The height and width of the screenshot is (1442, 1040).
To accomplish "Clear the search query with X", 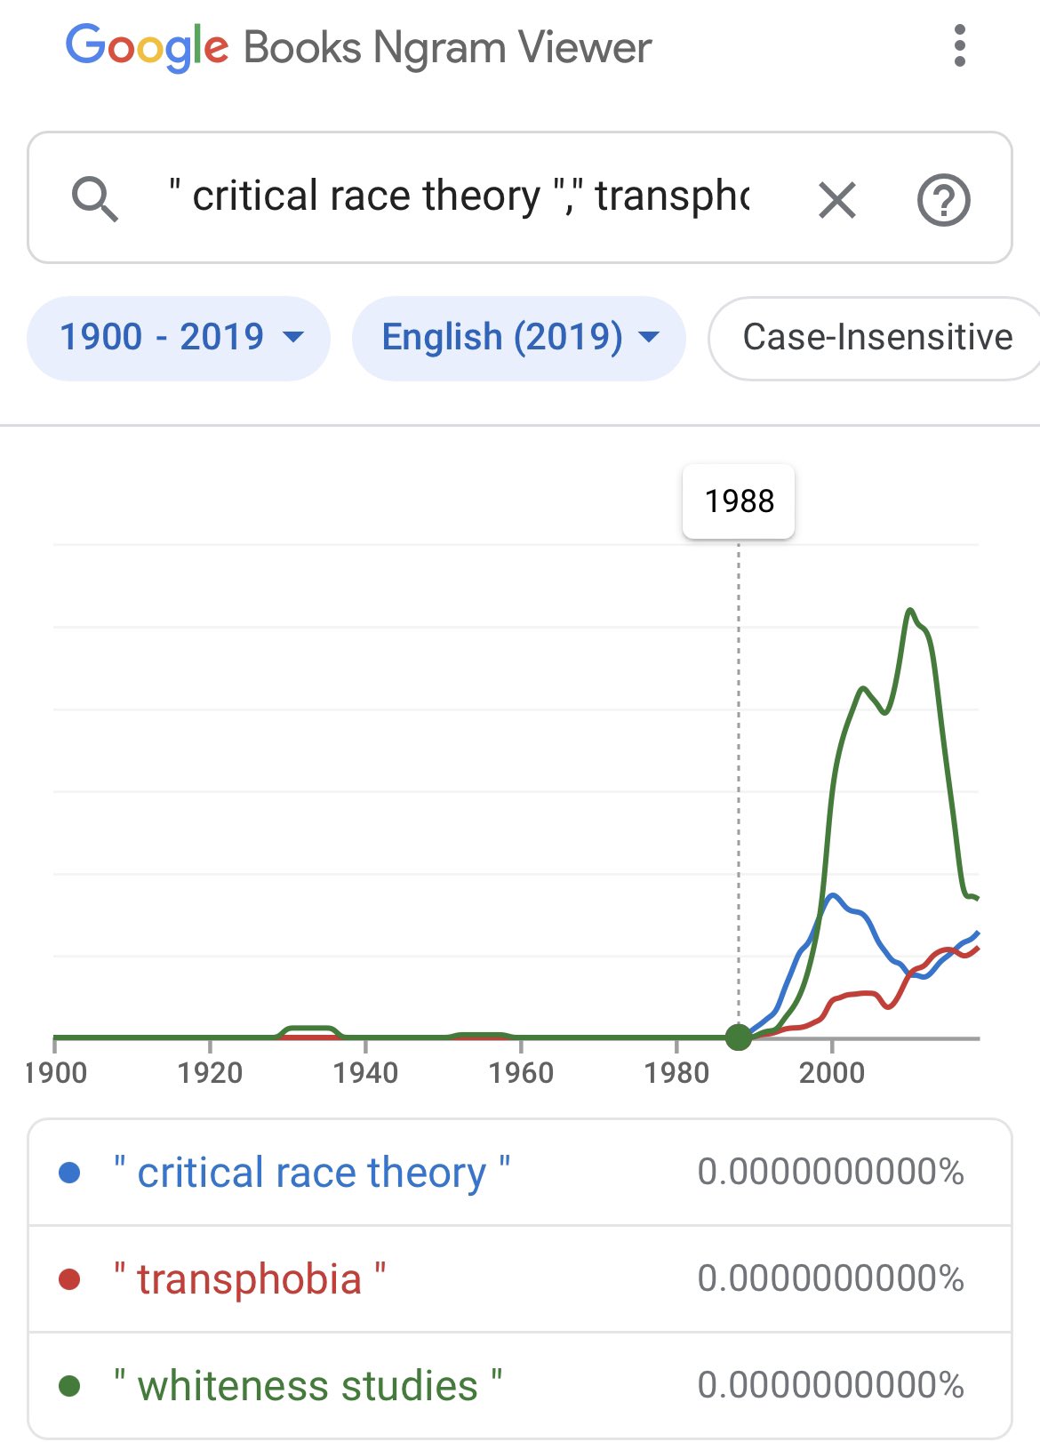I will pos(836,200).
